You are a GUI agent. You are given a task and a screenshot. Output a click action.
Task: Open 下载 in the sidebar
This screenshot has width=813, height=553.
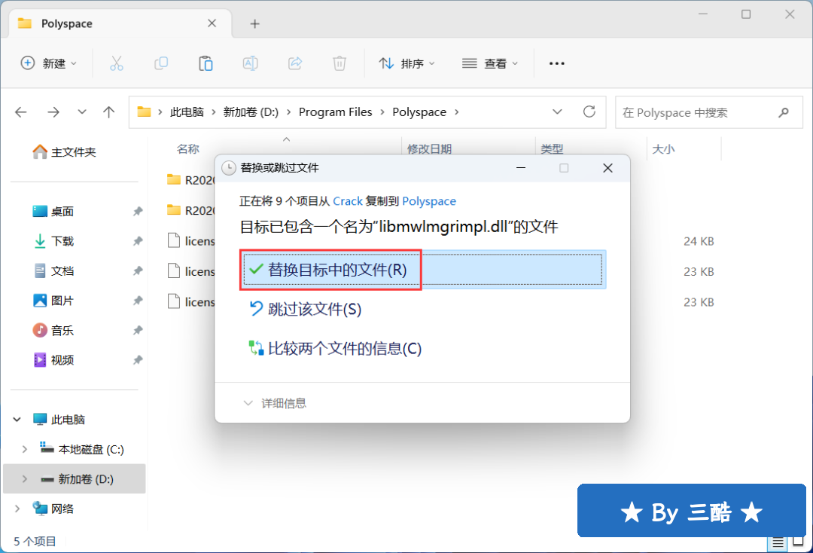[x=53, y=241]
